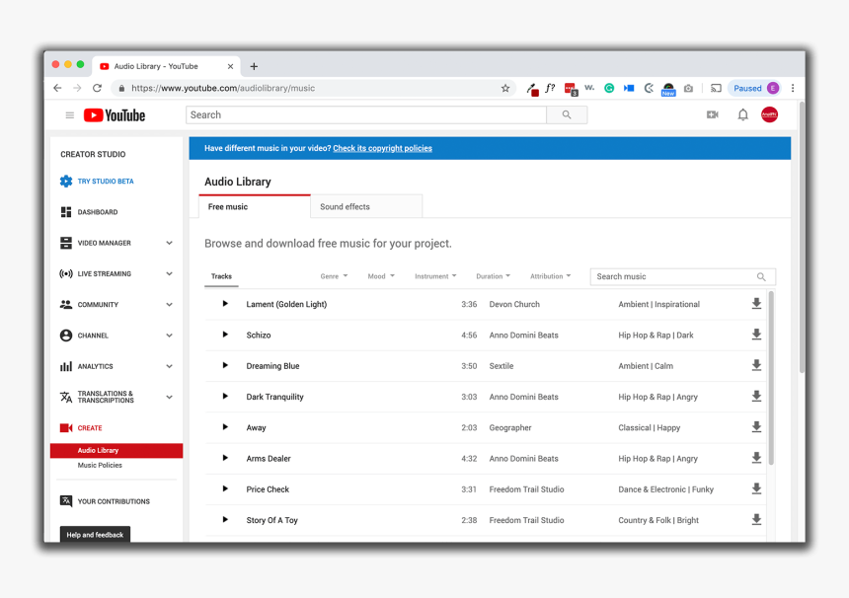The width and height of the screenshot is (849, 598).
Task: Reload the page in the browser
Action: (x=97, y=88)
